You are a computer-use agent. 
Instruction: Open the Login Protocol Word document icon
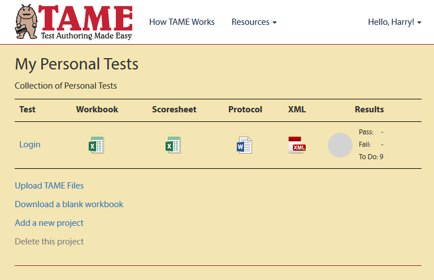(x=244, y=145)
